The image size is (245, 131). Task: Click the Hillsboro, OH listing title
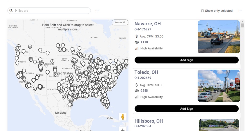tap(149, 121)
